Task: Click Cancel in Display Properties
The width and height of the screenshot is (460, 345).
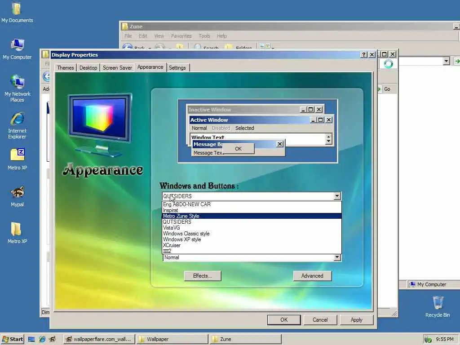Action: click(x=320, y=320)
